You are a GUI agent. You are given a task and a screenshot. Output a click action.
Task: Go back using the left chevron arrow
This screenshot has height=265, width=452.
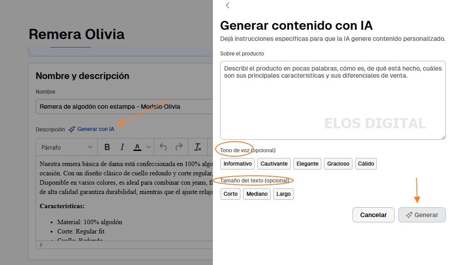tap(228, 5)
